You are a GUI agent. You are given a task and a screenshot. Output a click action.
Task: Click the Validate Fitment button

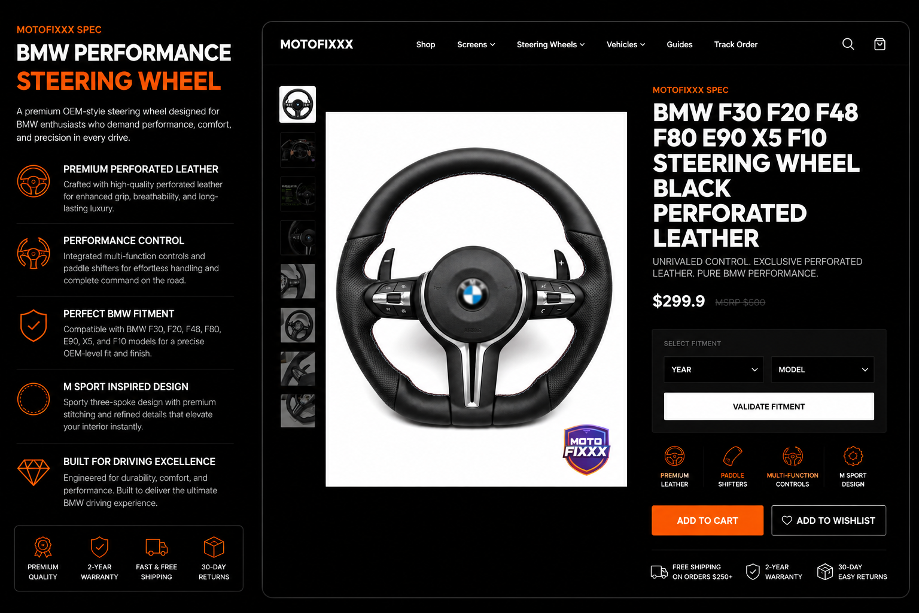coord(769,406)
